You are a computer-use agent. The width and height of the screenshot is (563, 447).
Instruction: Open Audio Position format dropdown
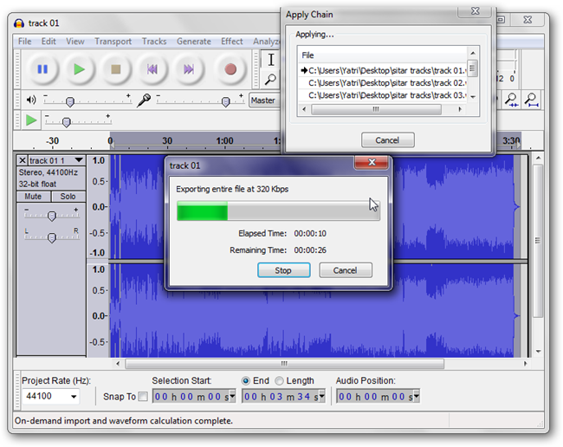417,397
